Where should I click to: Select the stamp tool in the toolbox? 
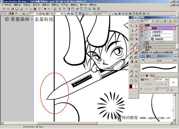(x=136, y=76)
